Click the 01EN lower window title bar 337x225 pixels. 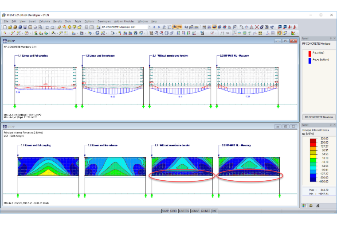pos(137,127)
